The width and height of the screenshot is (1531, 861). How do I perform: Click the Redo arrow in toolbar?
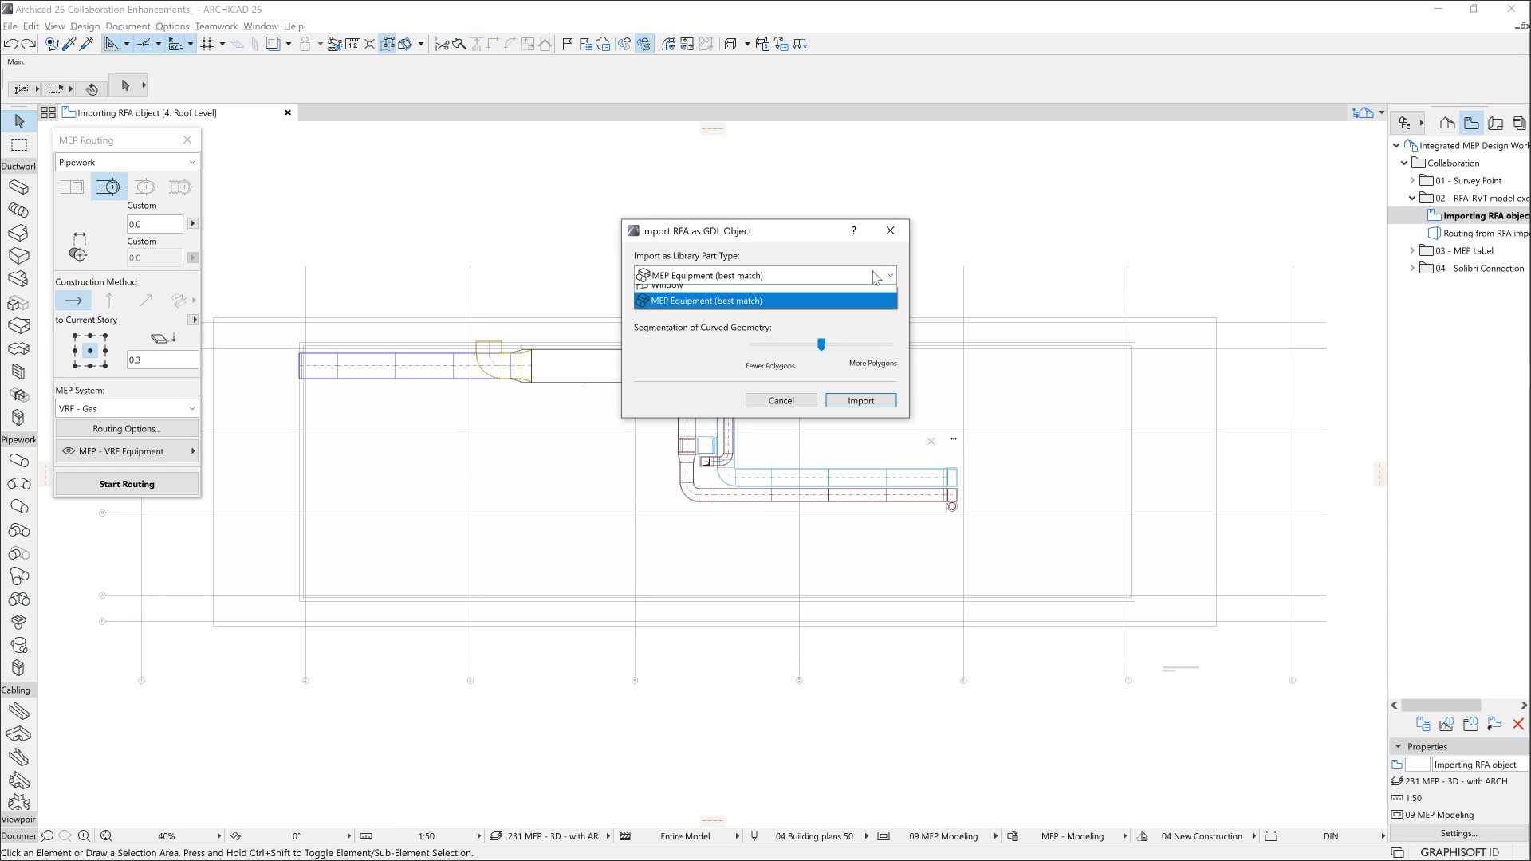click(29, 44)
